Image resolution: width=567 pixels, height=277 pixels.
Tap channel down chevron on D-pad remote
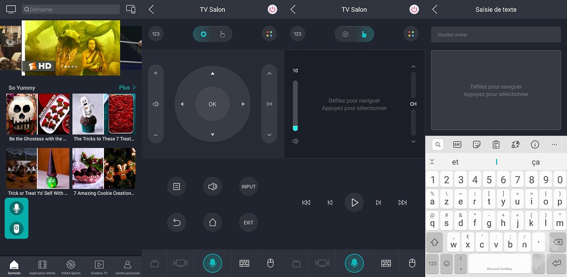click(269, 135)
